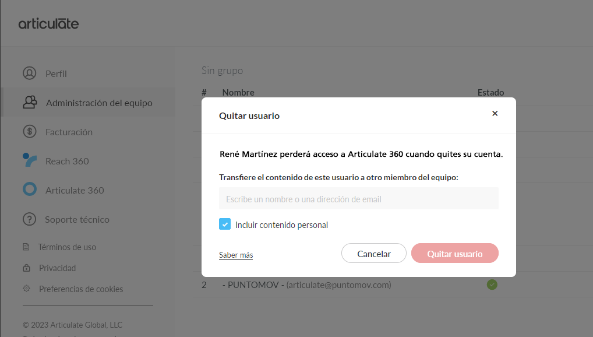The width and height of the screenshot is (593, 337).
Task: Select the PUNTOMOV user row text
Action: tap(307, 285)
